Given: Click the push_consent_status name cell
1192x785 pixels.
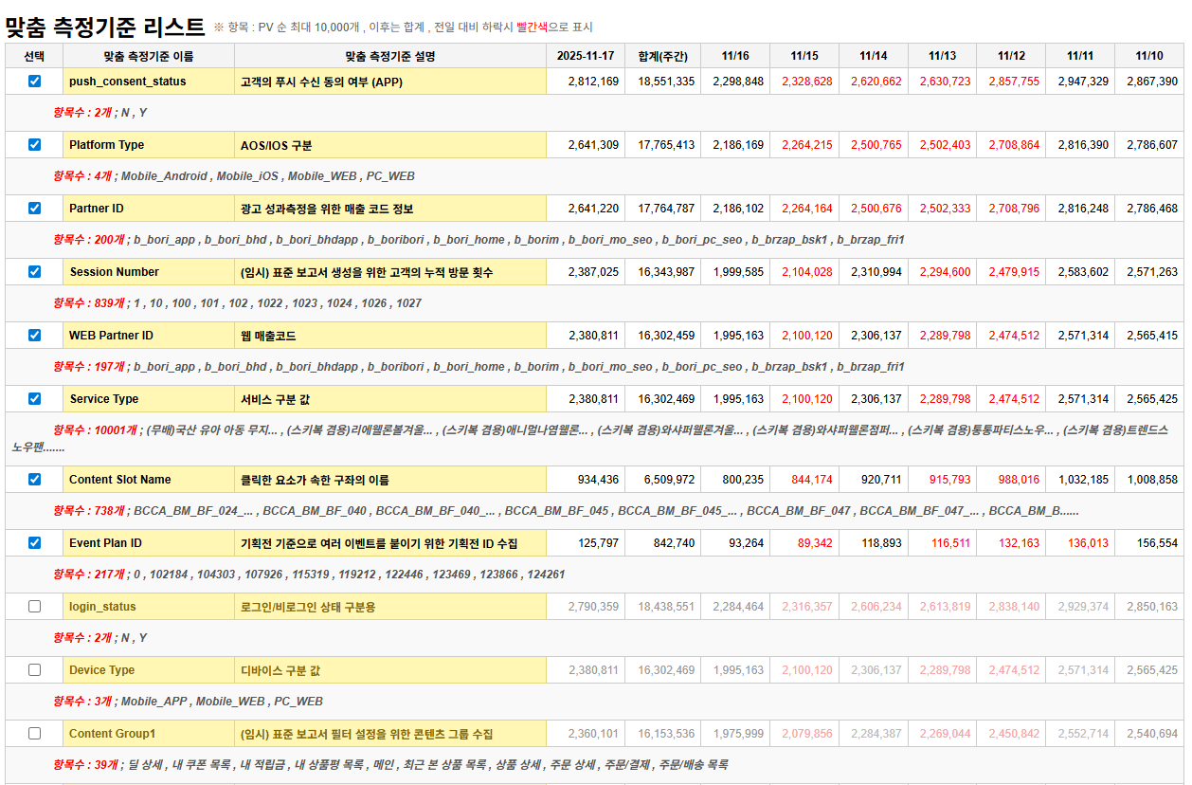Looking at the screenshot, I should click(149, 82).
